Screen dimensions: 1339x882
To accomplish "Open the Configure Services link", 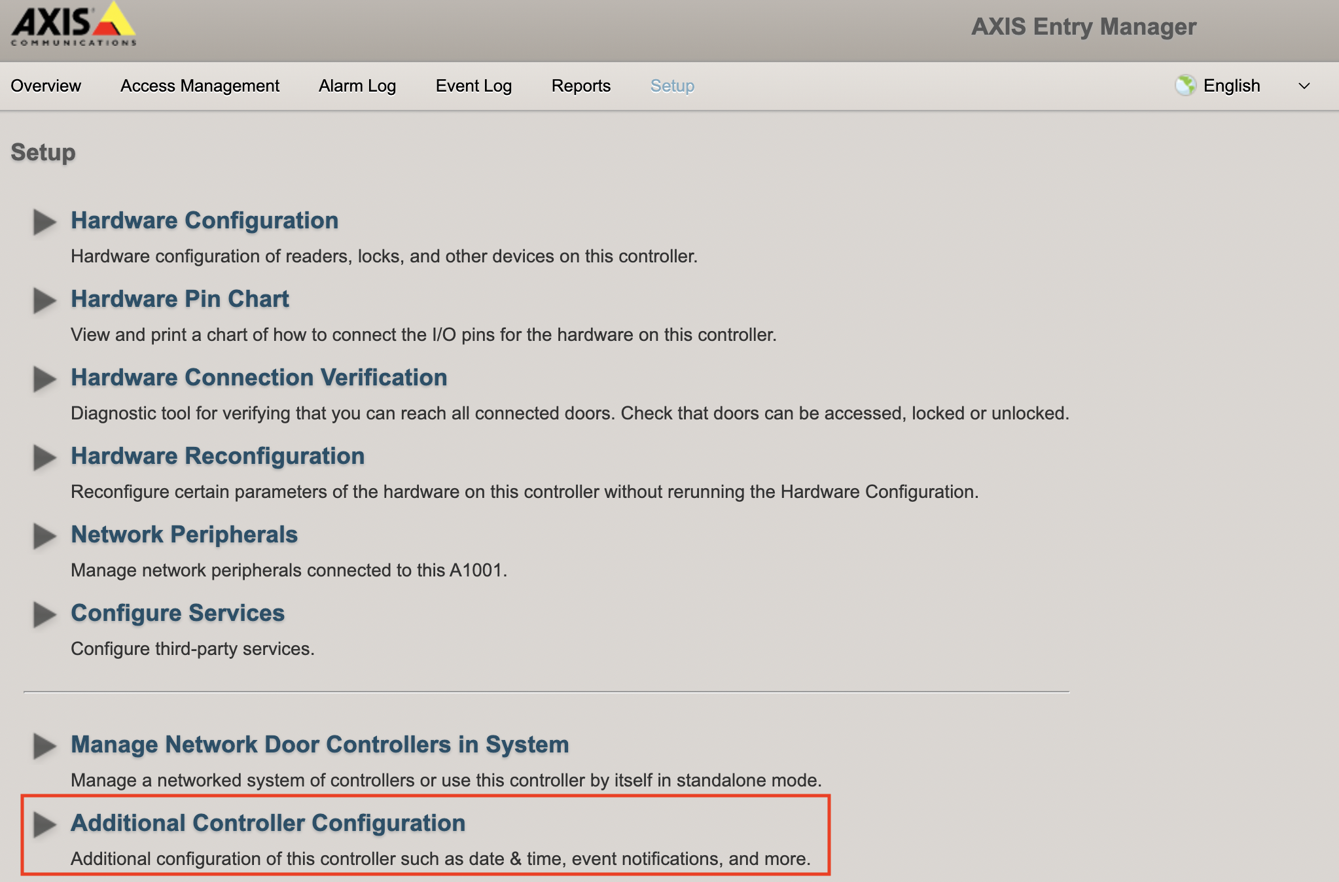I will (x=177, y=613).
